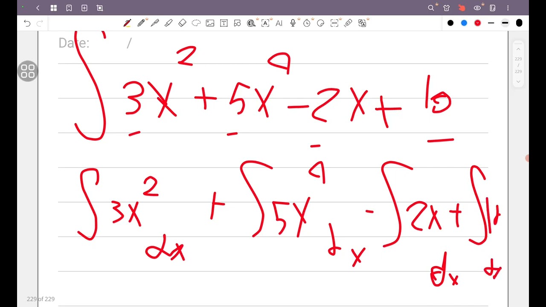Toggle finger touch drawing mode
The width and height of the screenshot is (546, 307).
(x=462, y=8)
